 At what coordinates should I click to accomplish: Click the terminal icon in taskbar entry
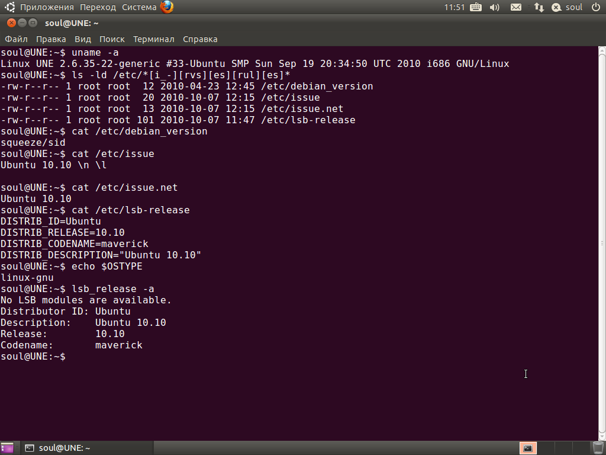(x=30, y=448)
